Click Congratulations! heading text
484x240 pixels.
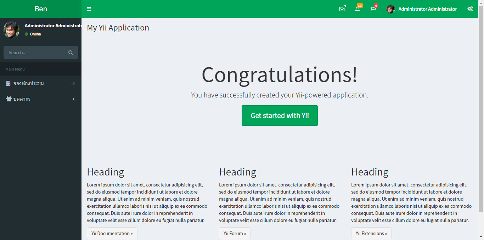pyautogui.click(x=280, y=75)
